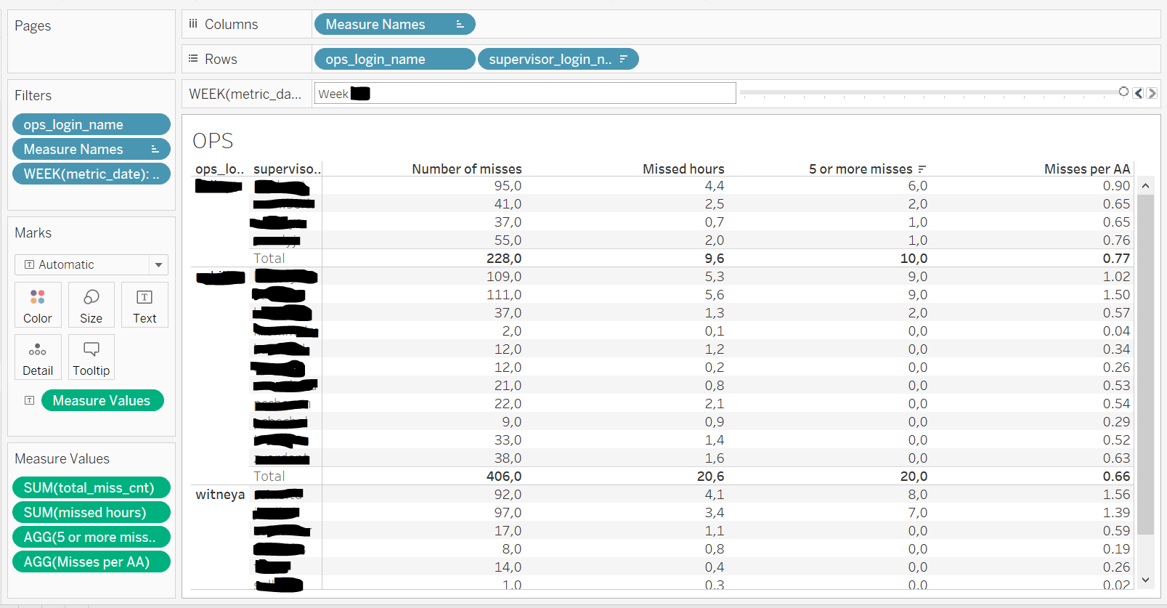This screenshot has height=608, width=1167.
Task: Click table scrollbar up arrow
Action: click(1145, 186)
